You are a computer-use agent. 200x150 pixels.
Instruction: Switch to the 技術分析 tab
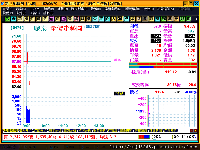[85, 131]
